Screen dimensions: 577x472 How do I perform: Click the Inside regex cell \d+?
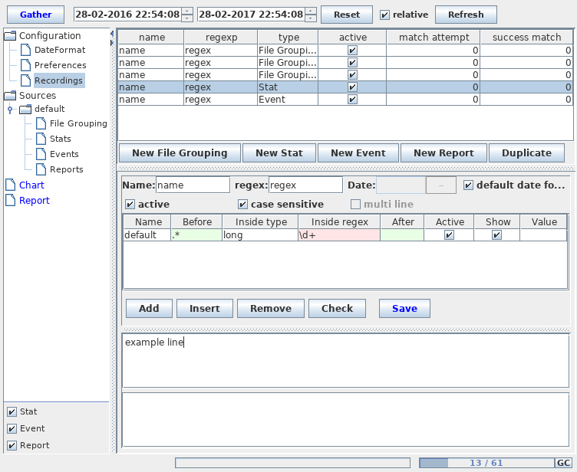point(339,235)
